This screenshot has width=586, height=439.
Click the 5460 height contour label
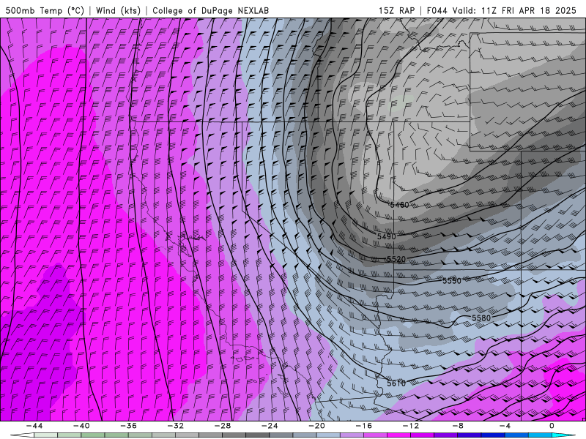[399, 205]
